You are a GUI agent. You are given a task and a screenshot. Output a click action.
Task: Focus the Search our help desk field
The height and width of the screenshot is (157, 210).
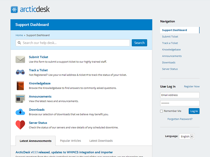tap(73, 43)
